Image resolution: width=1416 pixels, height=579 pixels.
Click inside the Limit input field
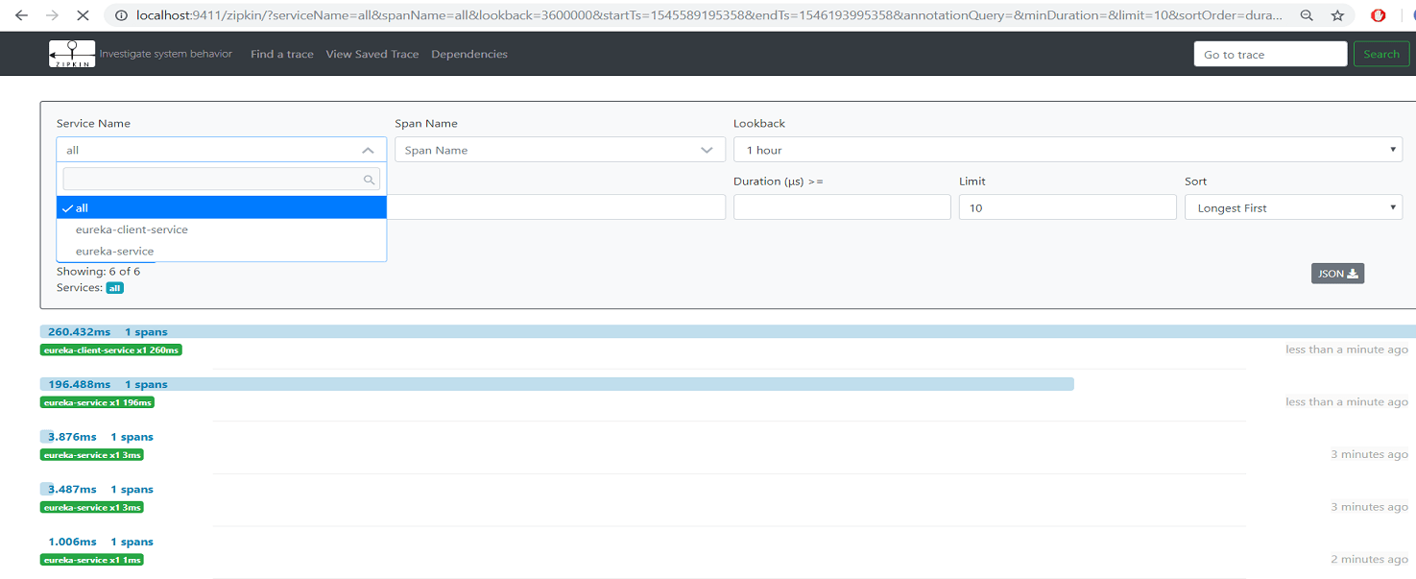(x=1067, y=206)
